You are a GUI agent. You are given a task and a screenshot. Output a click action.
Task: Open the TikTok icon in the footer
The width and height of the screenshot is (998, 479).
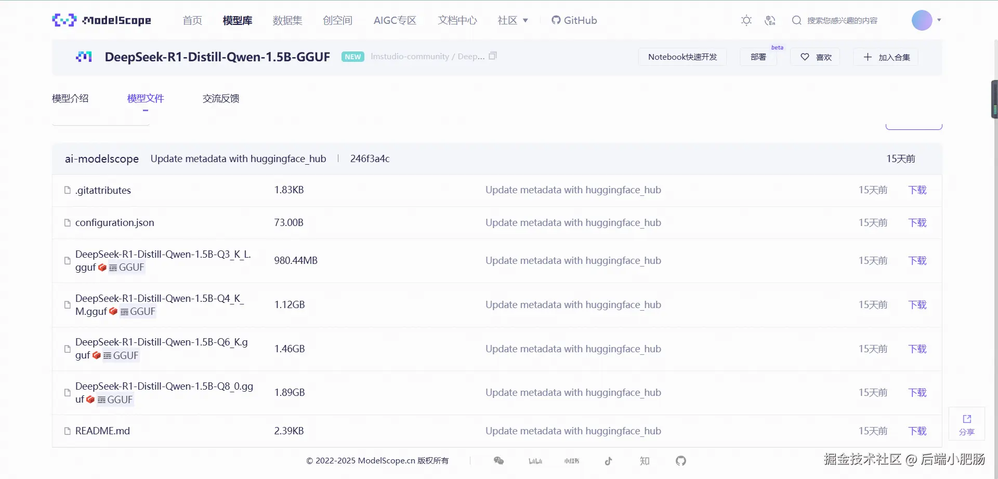click(608, 461)
